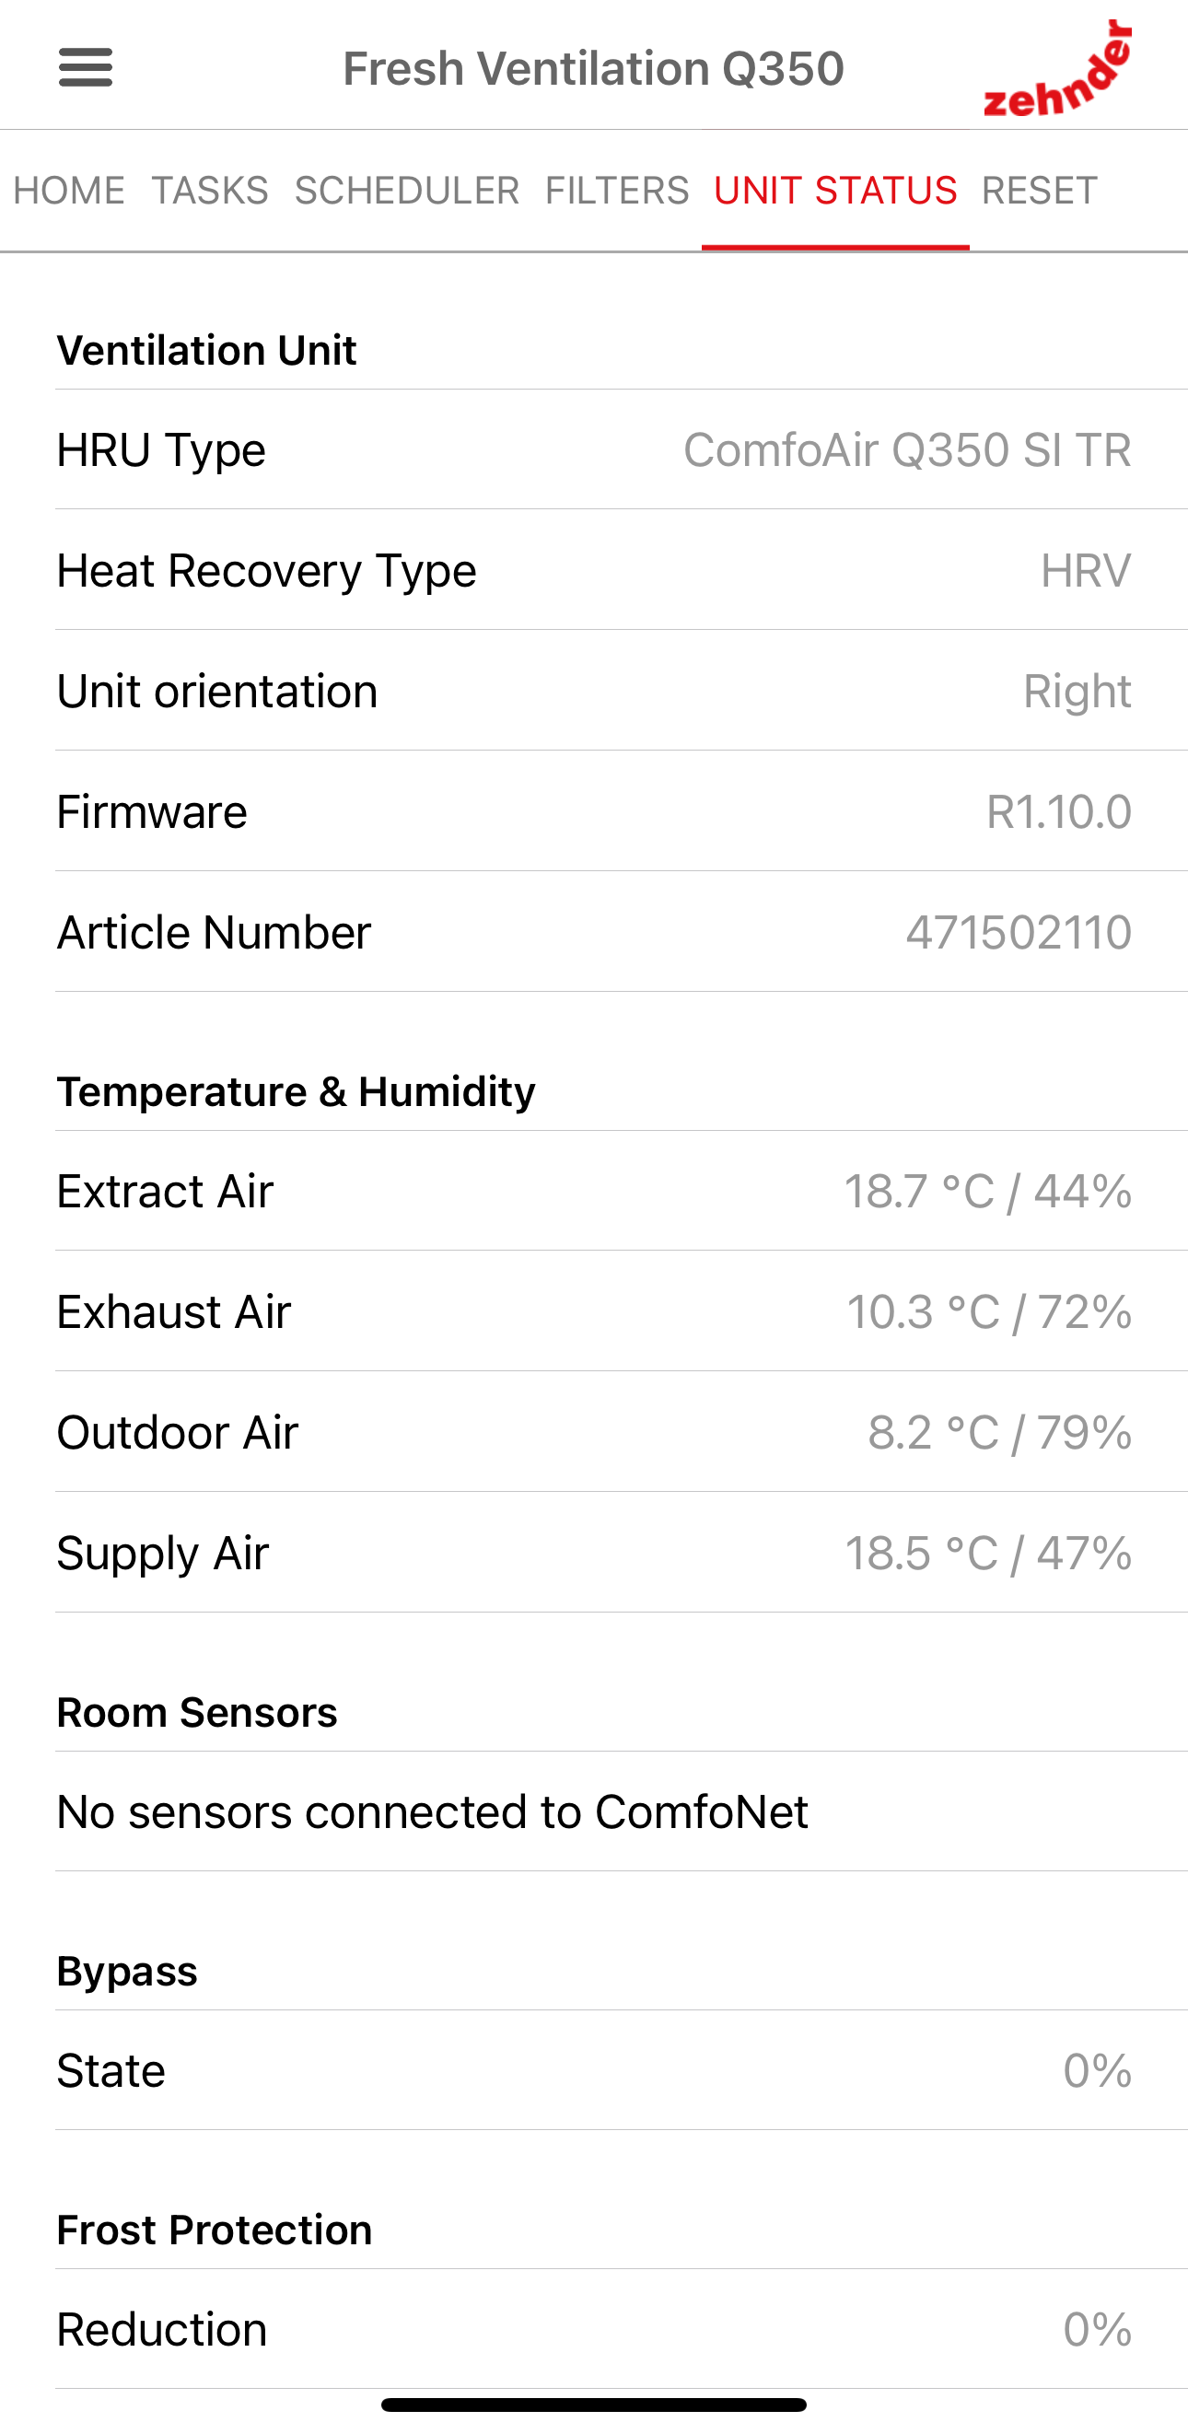Tap the Frost Protection Reduction row

click(x=593, y=2329)
